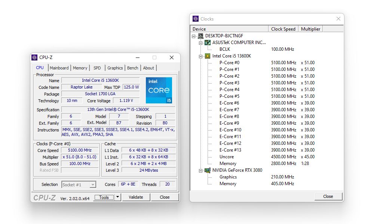
Task: Select the P-Core #1 row
Action: (267, 69)
